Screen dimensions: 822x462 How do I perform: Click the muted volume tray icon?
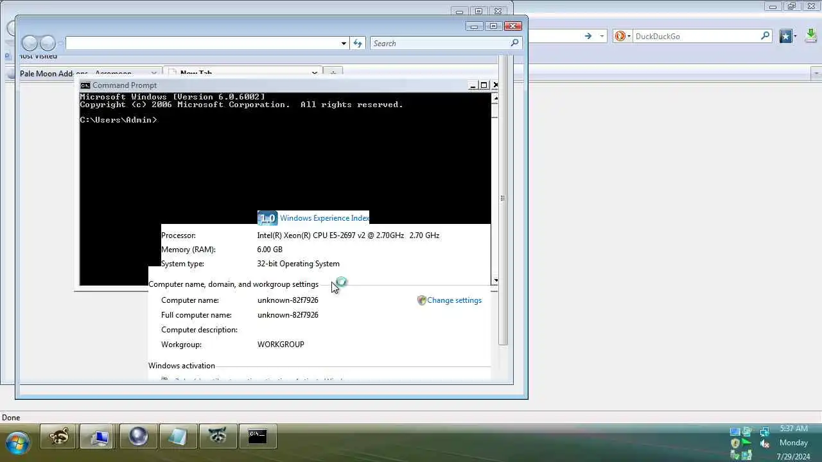click(x=764, y=443)
